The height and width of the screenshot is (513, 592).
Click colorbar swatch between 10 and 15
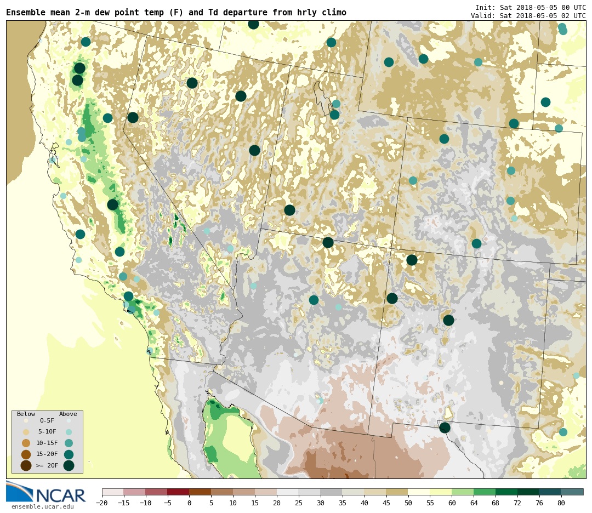[x=244, y=492]
